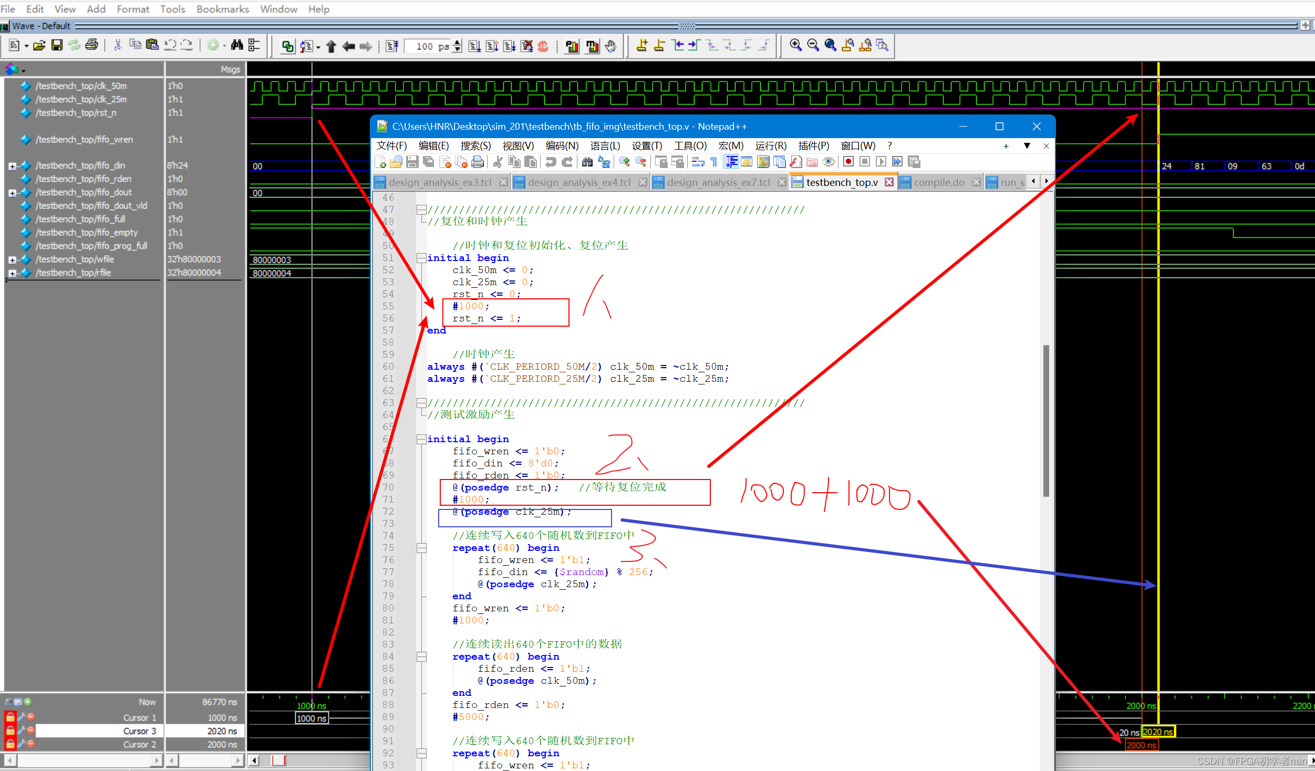Click the Zoom Out magnifier icon

[813, 46]
